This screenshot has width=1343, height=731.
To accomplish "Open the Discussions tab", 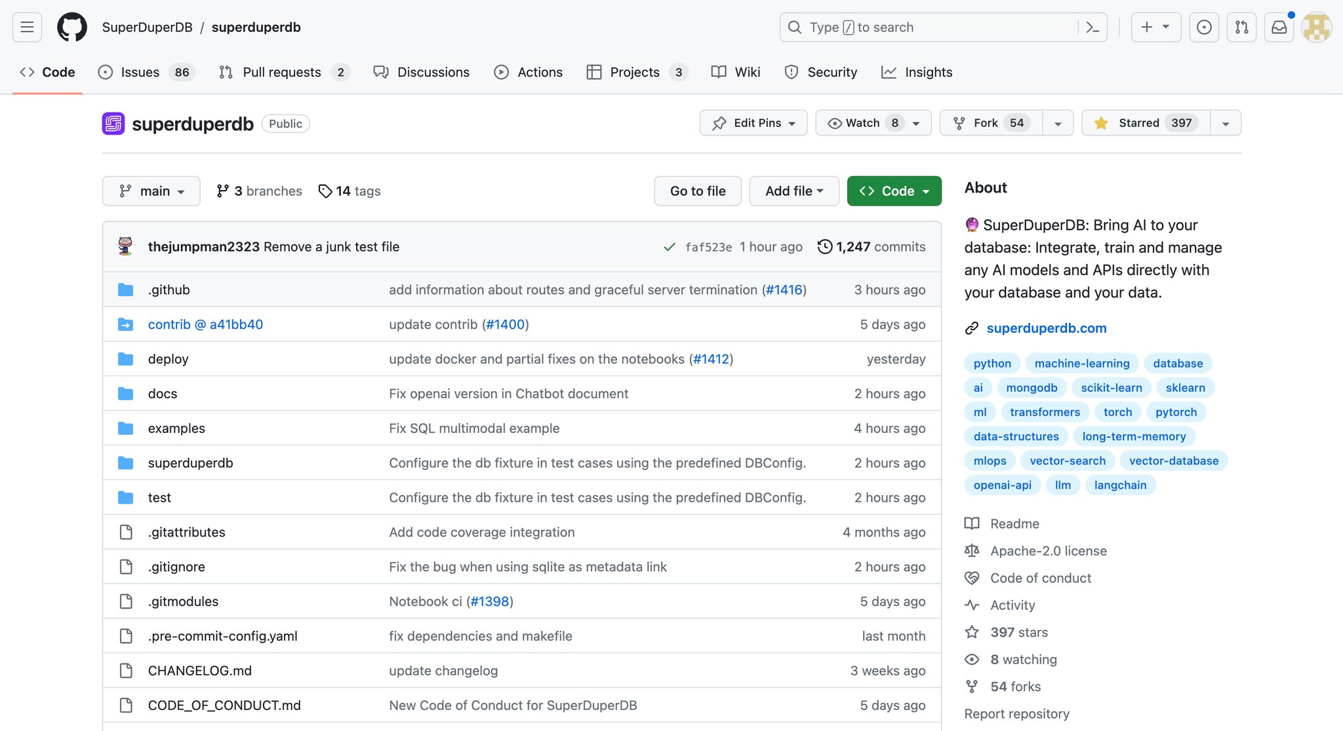I will click(x=422, y=72).
